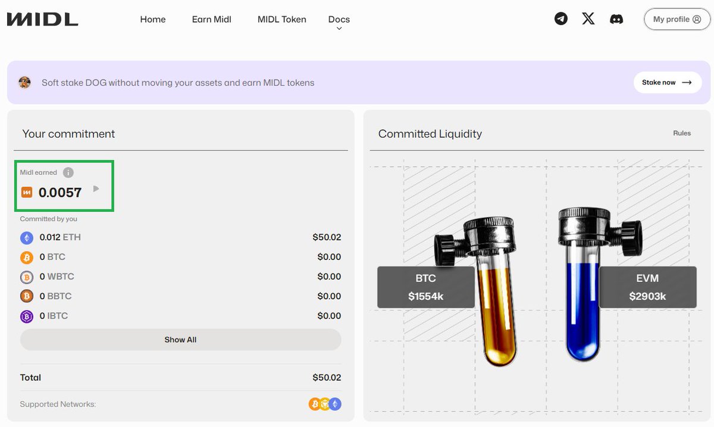Image resolution: width=714 pixels, height=427 pixels.
Task: Click the BTC coin icon
Action: pos(27,258)
